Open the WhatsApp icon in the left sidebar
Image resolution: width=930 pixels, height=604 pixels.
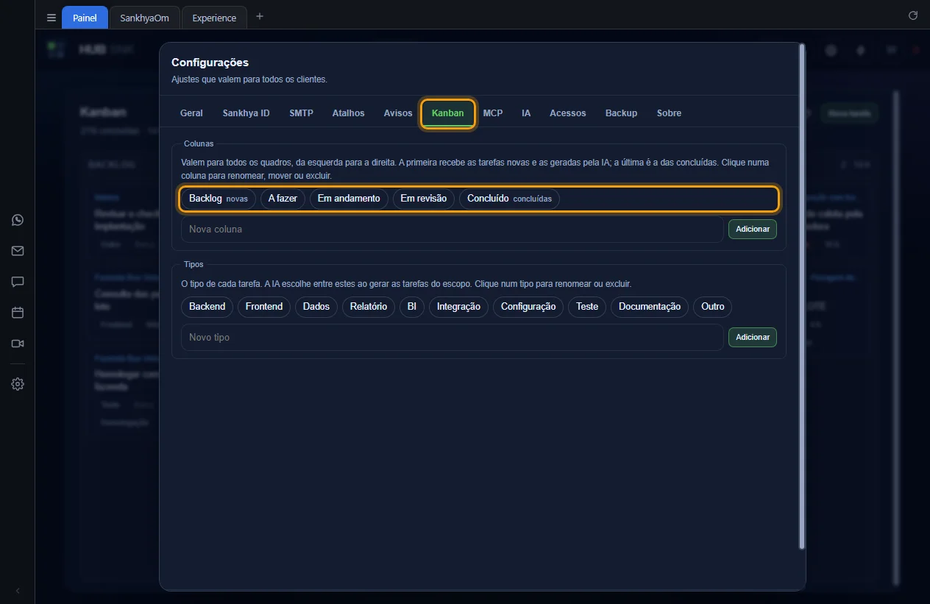pyautogui.click(x=18, y=220)
